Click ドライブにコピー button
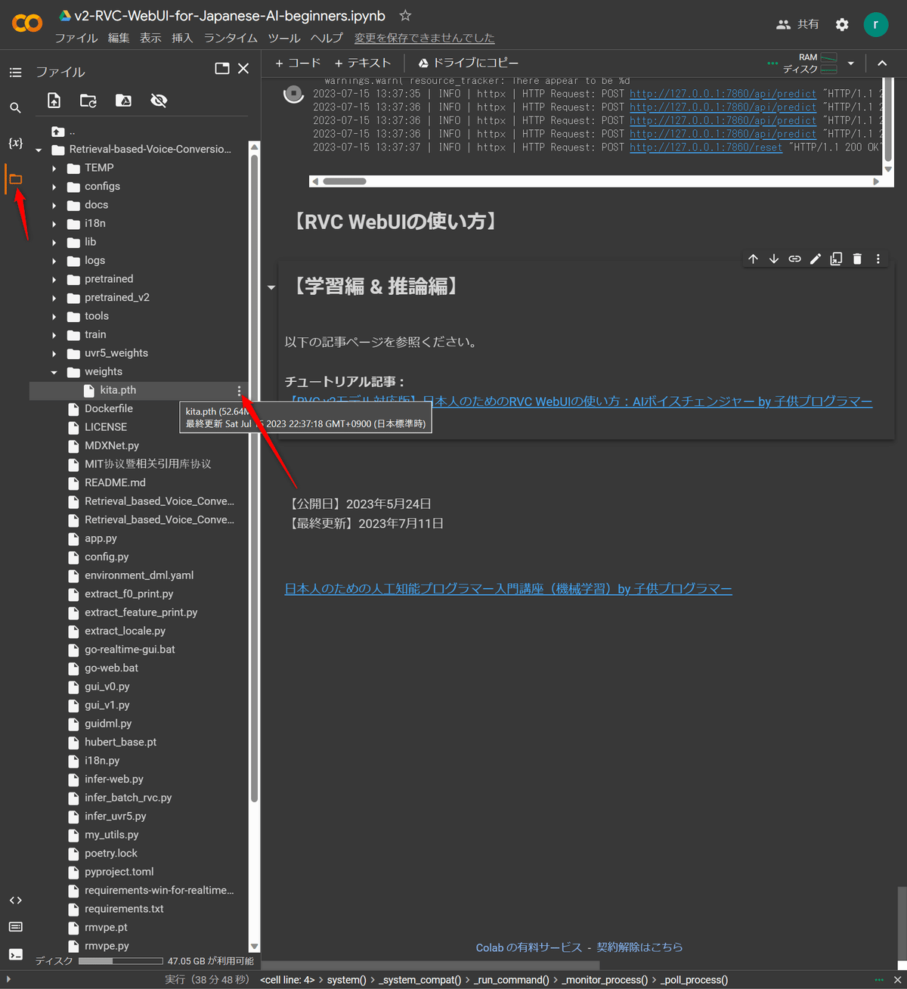The width and height of the screenshot is (907, 989). coord(469,64)
